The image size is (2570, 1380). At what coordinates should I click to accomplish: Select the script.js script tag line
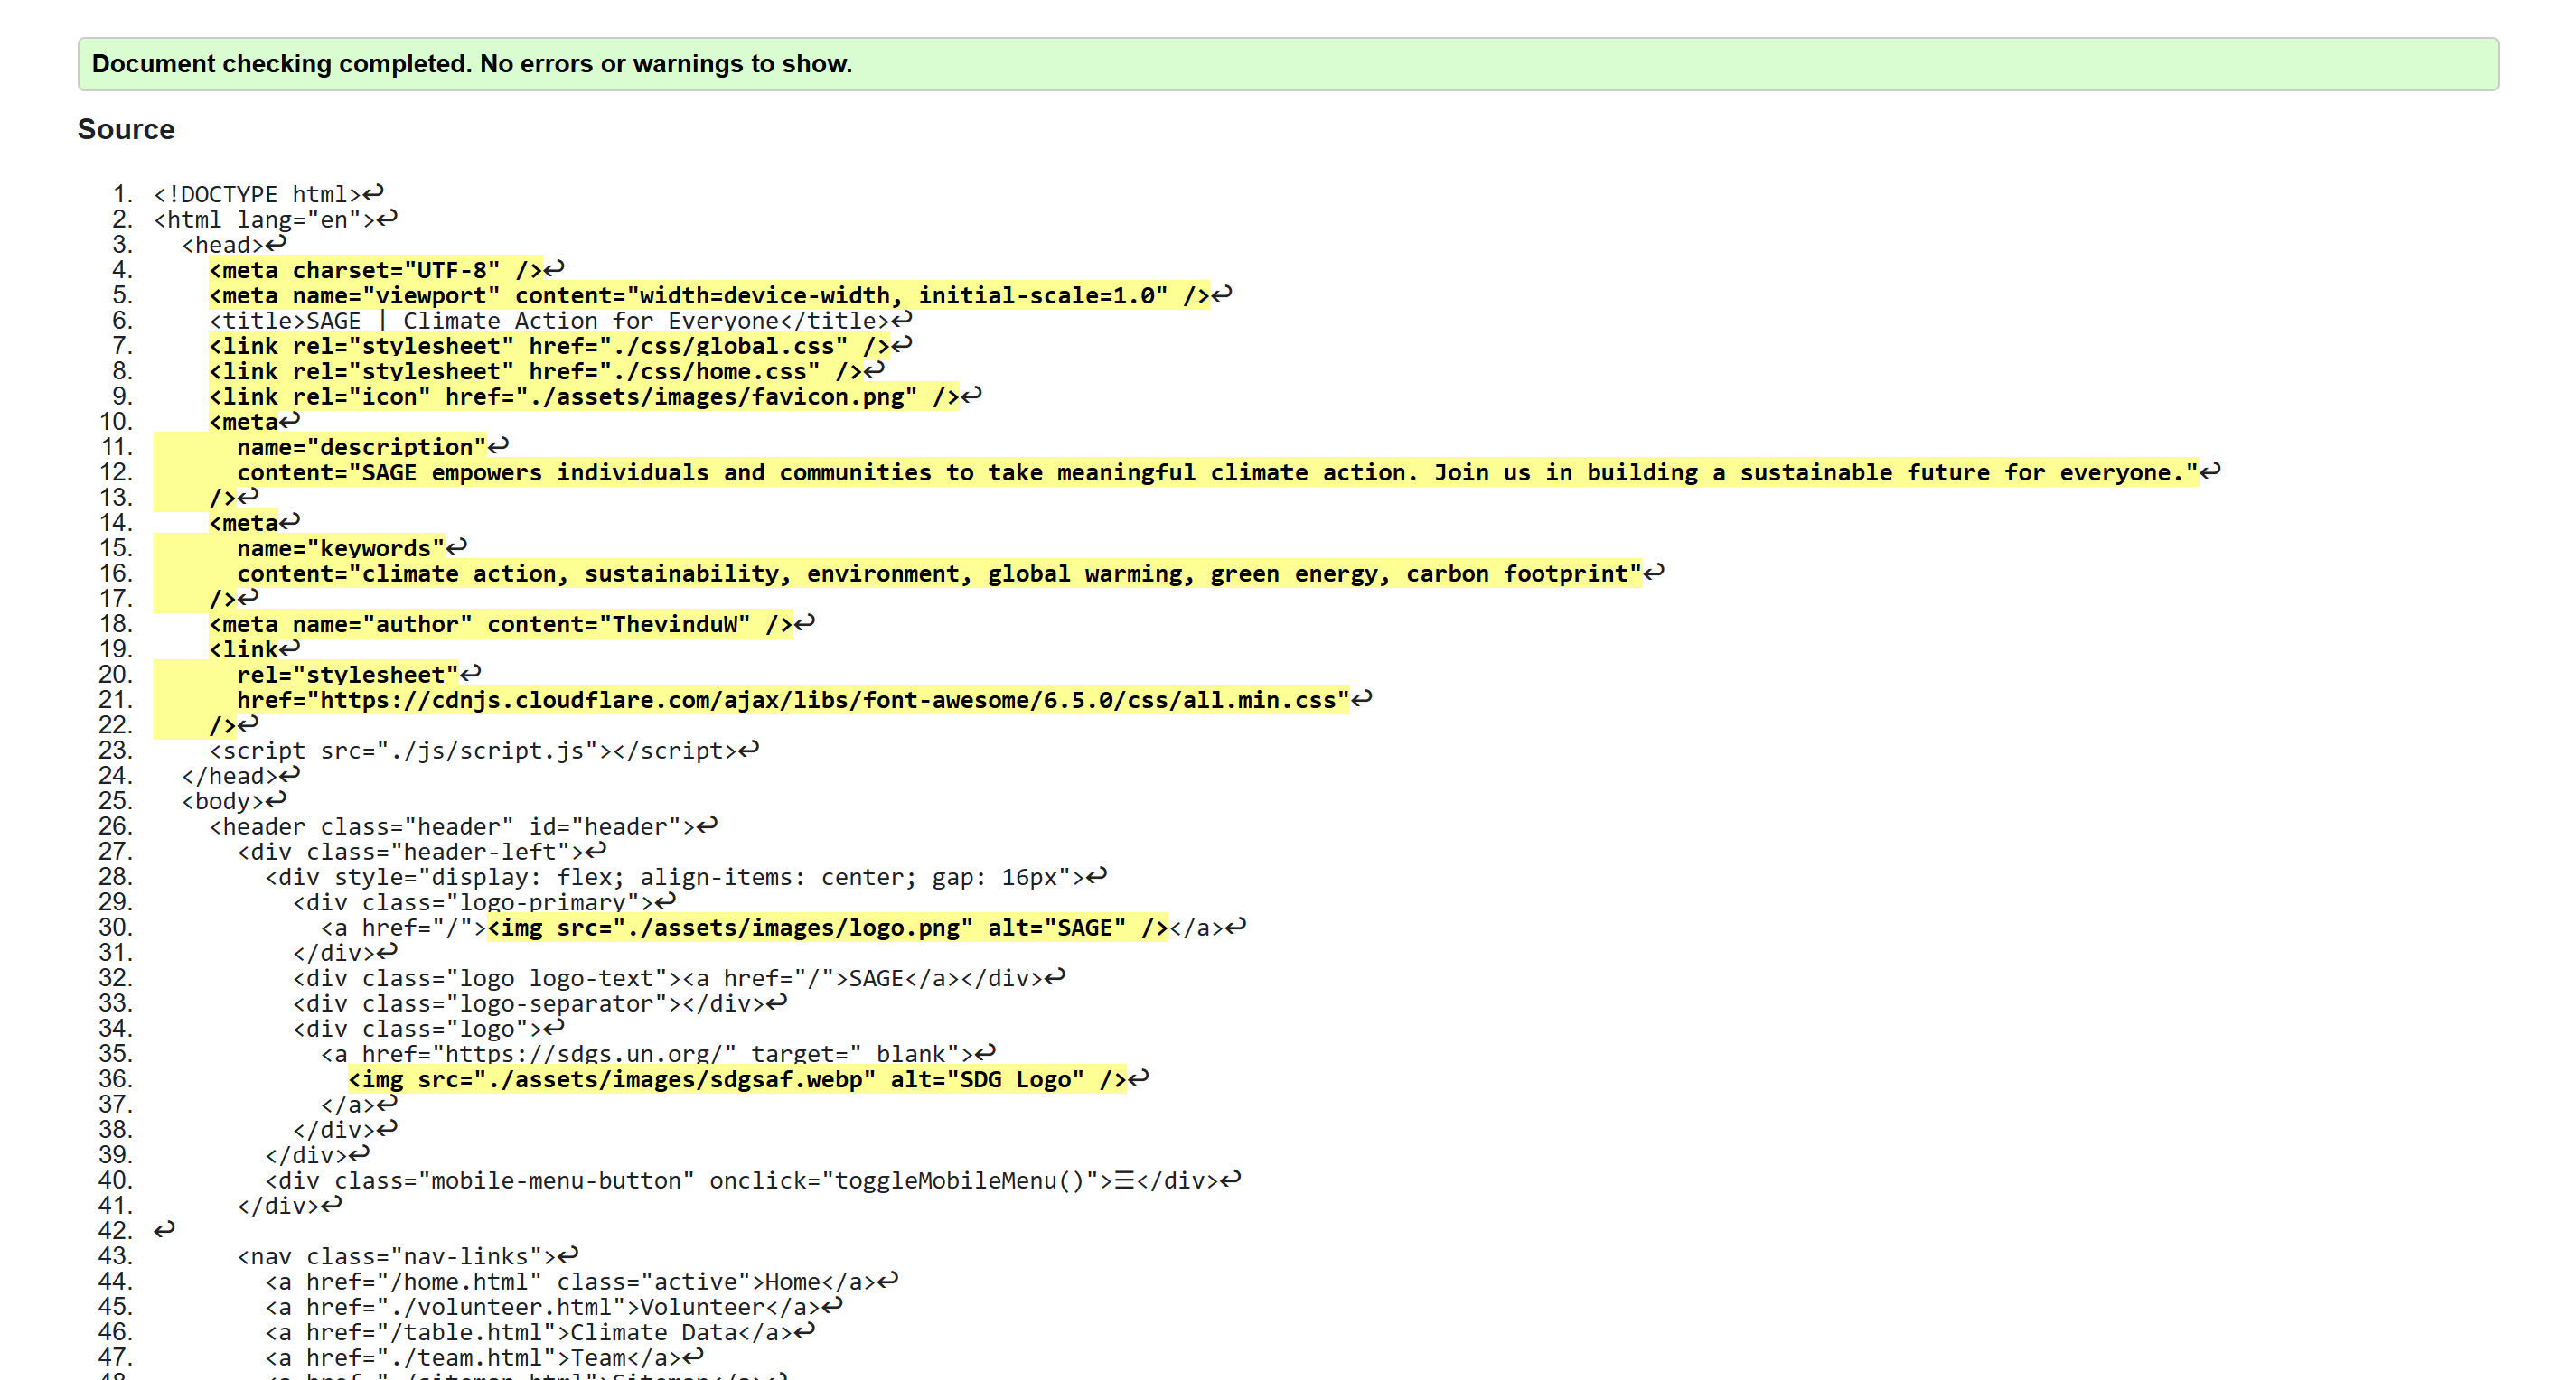(x=479, y=750)
